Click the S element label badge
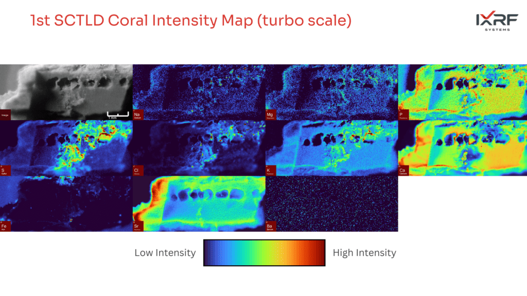This screenshot has height=296, width=527. click(5, 171)
